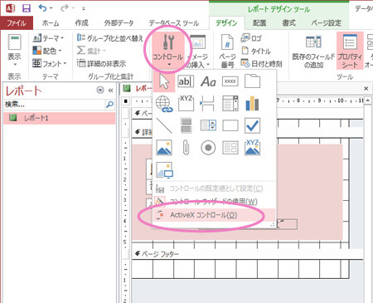Select the pointer tool in controls gallery
Screen dimensions: 373x303
coord(164,81)
